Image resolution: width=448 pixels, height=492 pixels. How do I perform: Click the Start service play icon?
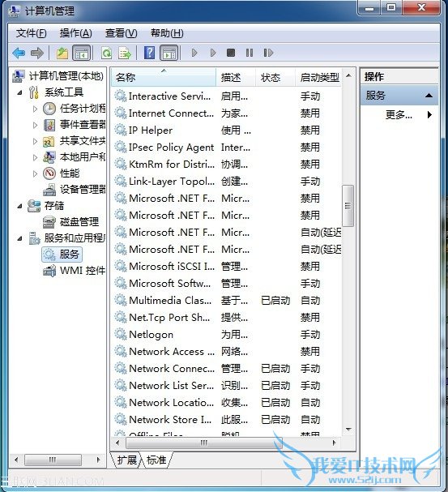point(194,53)
